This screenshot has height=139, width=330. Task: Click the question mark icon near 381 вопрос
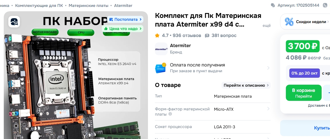207,36
